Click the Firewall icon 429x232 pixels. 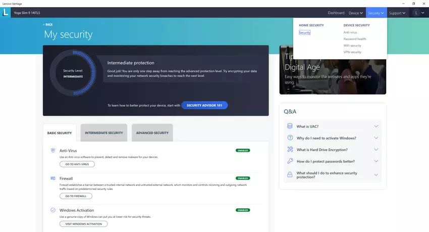tap(53, 178)
